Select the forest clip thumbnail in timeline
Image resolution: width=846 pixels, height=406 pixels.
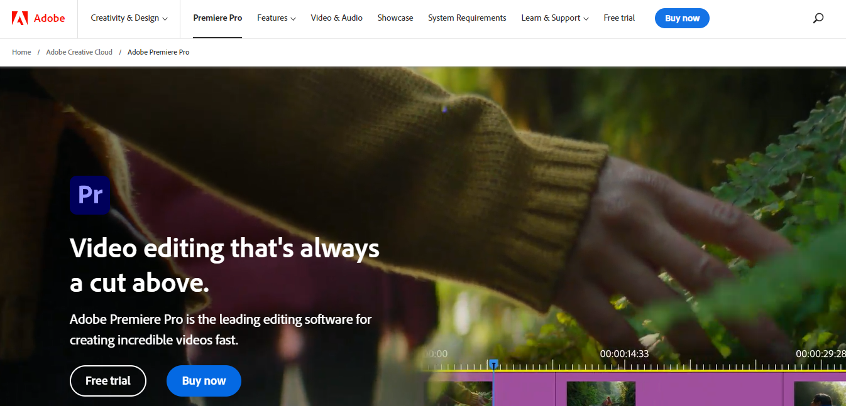(601, 393)
